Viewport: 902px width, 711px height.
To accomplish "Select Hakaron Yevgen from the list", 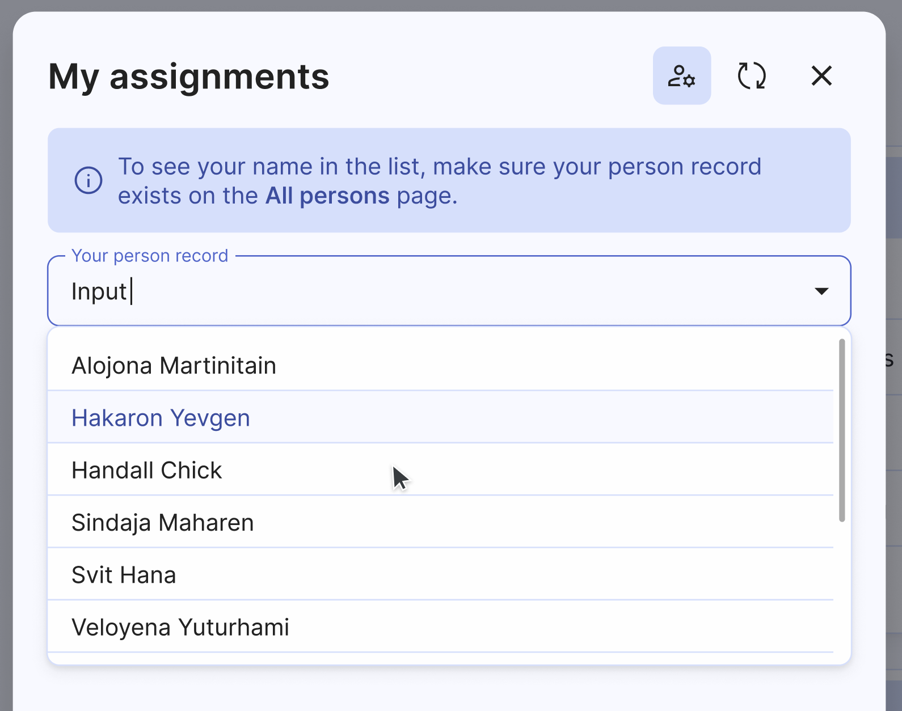I will [440, 417].
